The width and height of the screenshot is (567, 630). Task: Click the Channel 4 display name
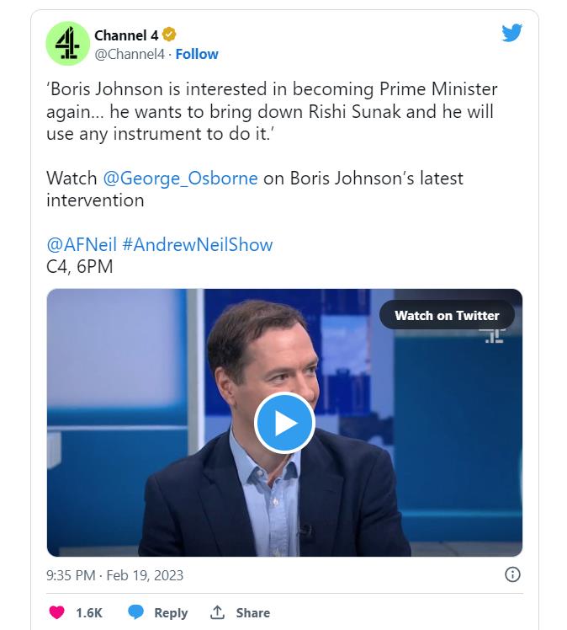tap(126, 35)
